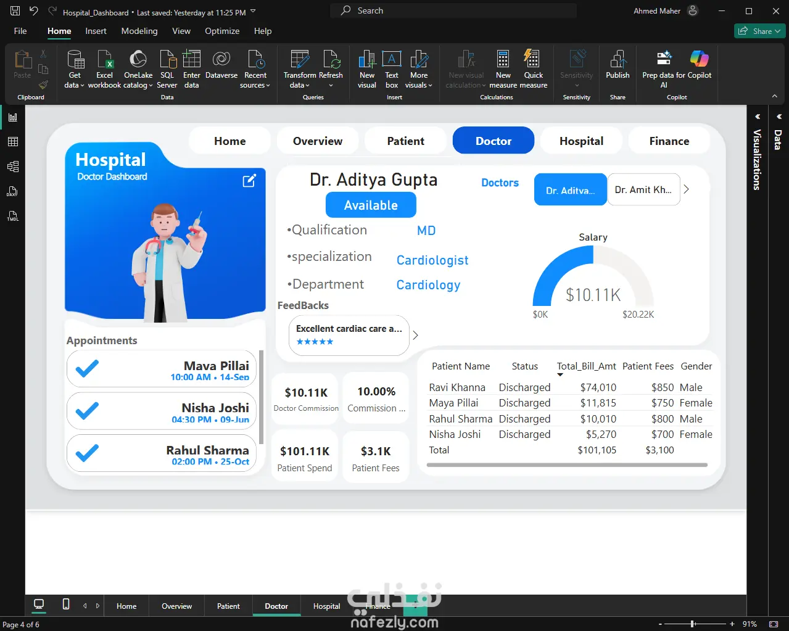Image resolution: width=789 pixels, height=631 pixels.
Task: Open the Modeling ribbon tab
Action: tap(139, 31)
